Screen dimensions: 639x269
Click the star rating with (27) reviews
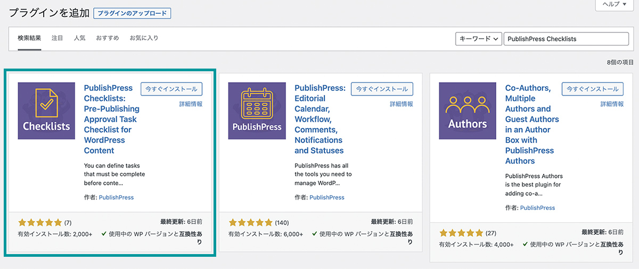coord(461,233)
